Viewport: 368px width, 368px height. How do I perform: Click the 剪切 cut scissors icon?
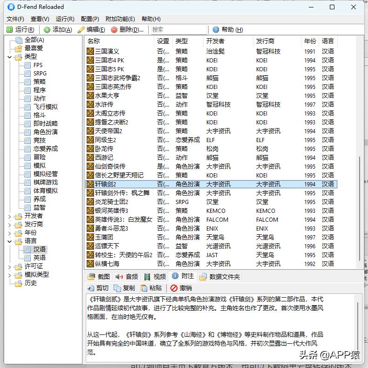coord(90,288)
